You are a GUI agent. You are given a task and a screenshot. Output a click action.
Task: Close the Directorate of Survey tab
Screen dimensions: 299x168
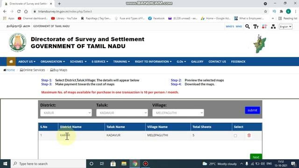(x=51, y=4)
